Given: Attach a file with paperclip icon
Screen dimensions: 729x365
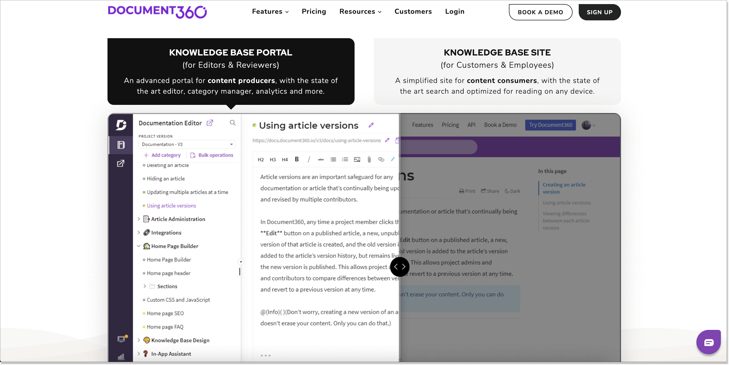Looking at the screenshot, I should (369, 160).
